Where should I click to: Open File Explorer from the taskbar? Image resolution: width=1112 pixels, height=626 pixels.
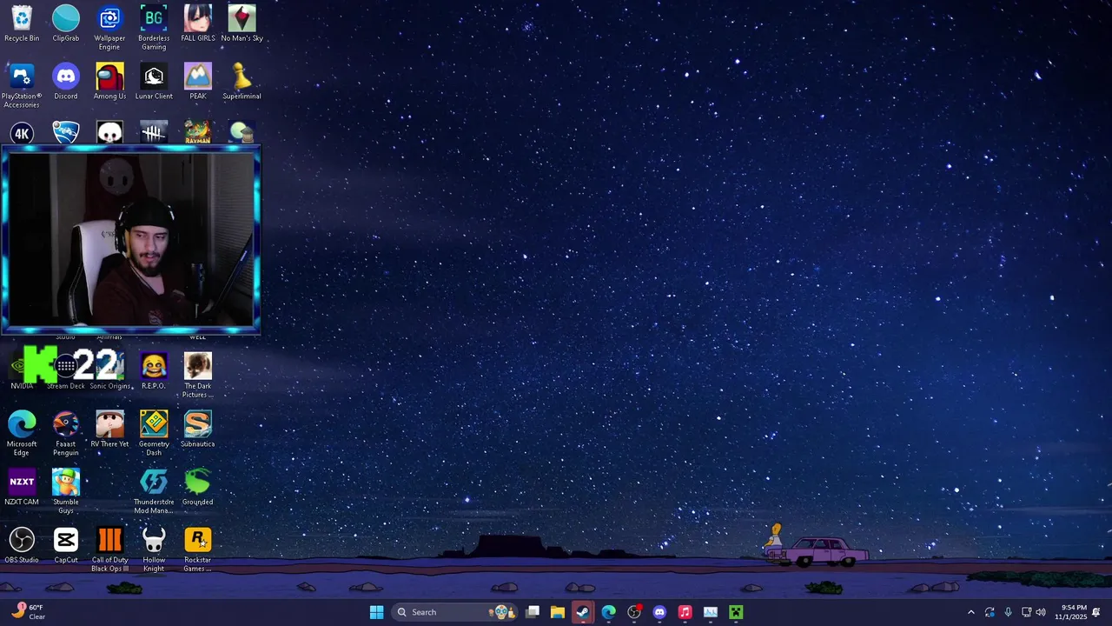[x=558, y=612]
